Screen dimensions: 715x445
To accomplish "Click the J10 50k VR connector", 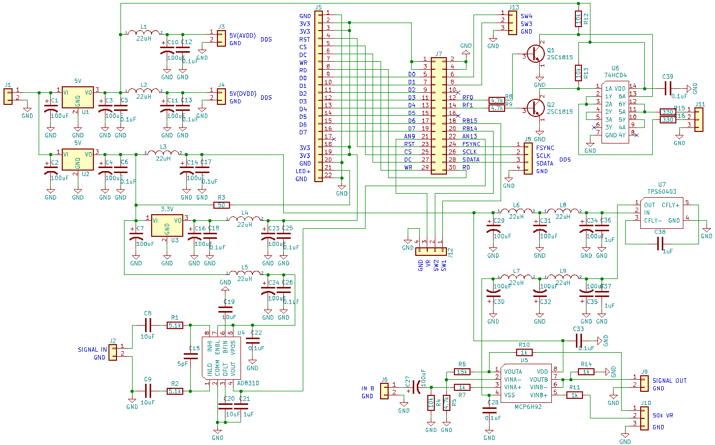I will point(644,415).
